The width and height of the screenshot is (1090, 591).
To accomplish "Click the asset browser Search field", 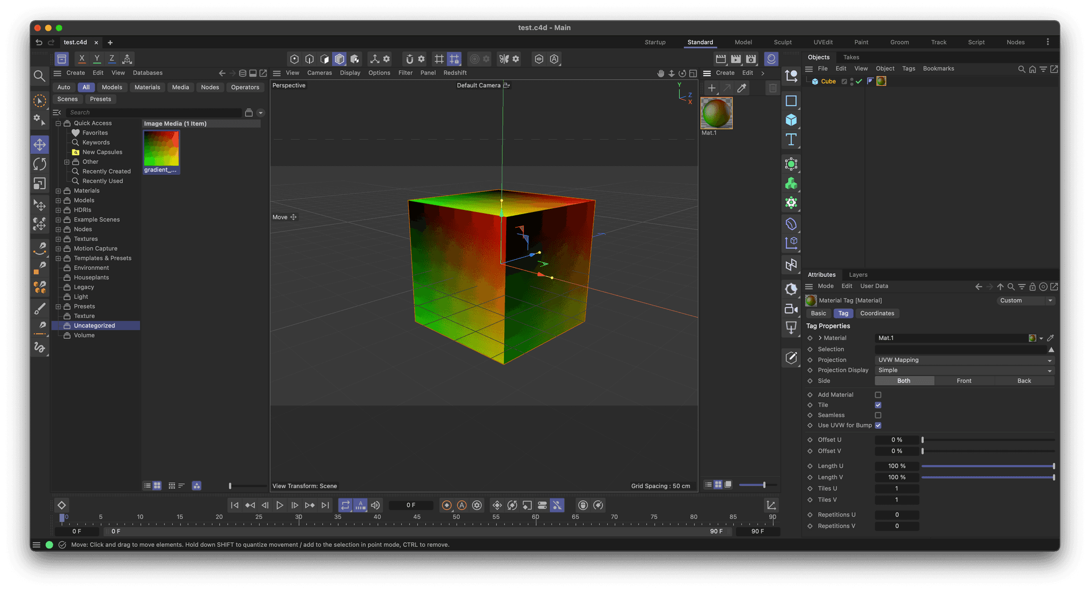I will point(153,113).
